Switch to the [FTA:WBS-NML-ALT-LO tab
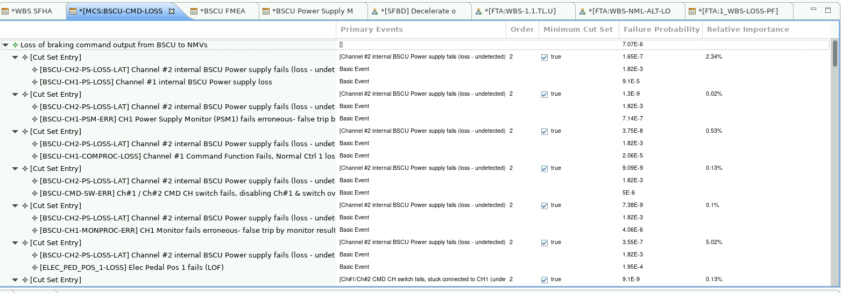 tap(630, 11)
